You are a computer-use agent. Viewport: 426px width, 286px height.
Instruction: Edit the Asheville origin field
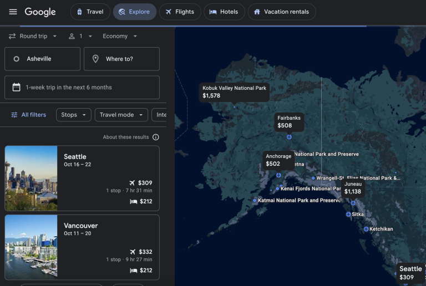tap(42, 59)
